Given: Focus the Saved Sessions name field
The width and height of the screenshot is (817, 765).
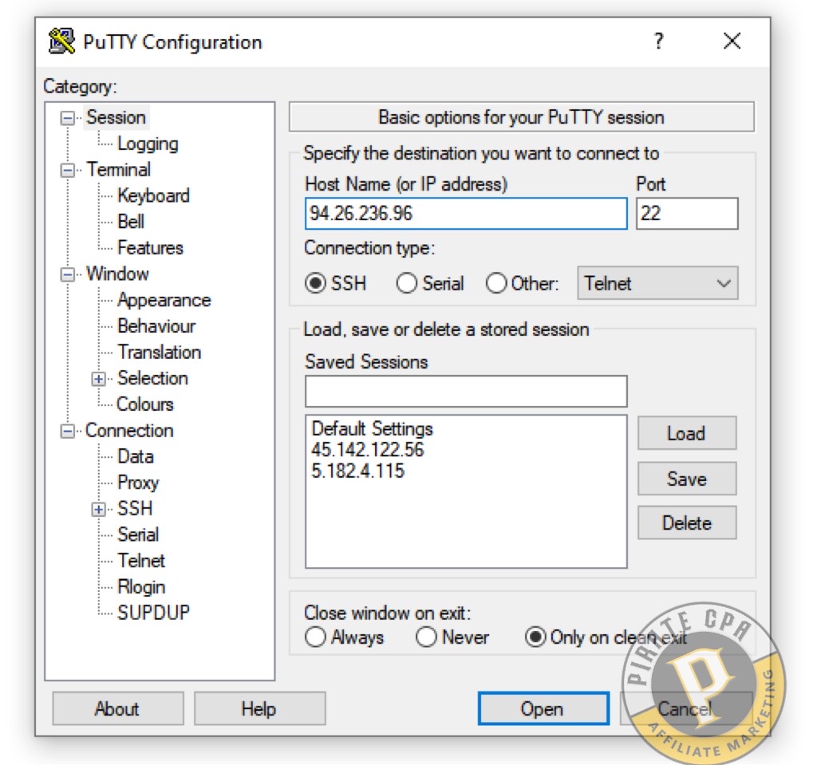Looking at the screenshot, I should click(x=466, y=391).
